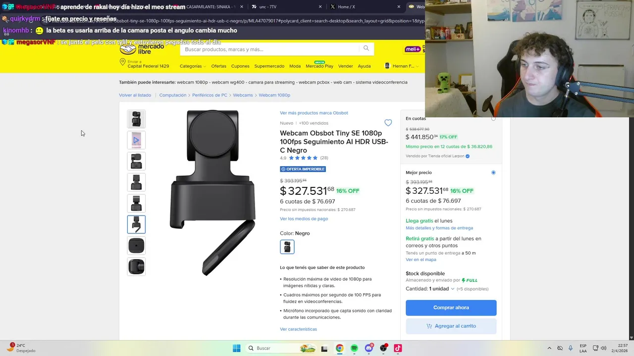This screenshot has width=634, height=356.
Task: Open Mercado Play in navigation menu
Action: click(319, 66)
